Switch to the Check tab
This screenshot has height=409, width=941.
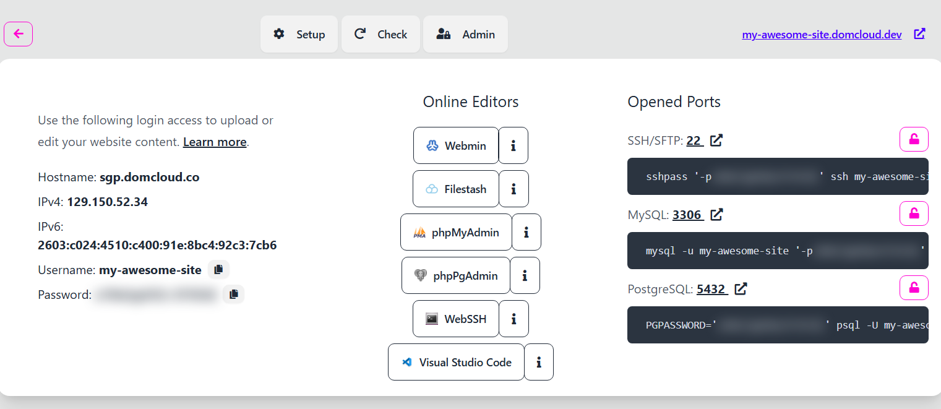[x=380, y=34]
